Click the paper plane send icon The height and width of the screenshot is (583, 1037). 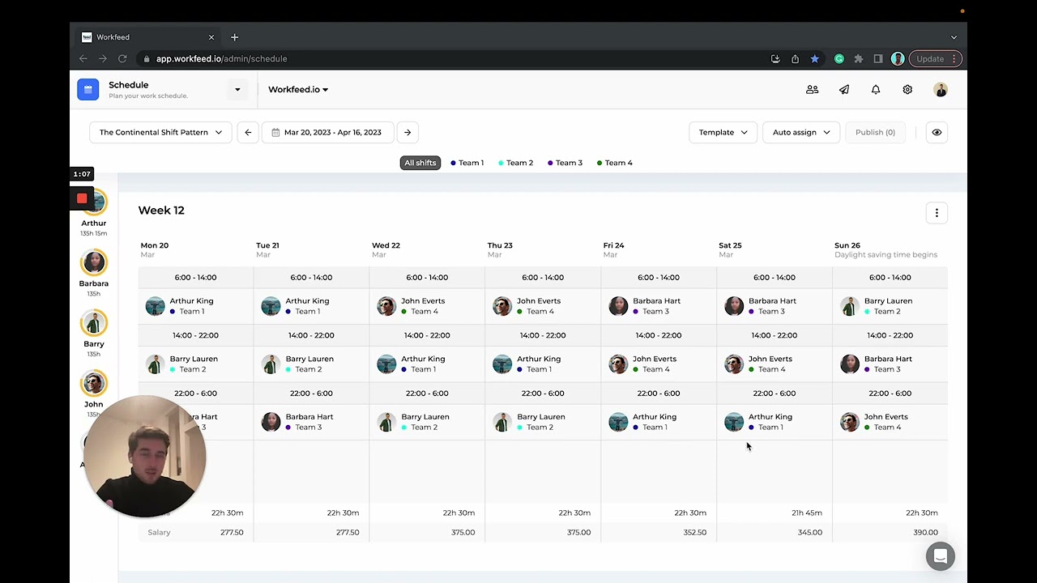844,90
